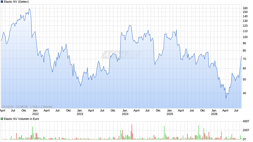Click the 'Okt.' label before Jan. 2026
This screenshot has height=142, width=253.
203,111
